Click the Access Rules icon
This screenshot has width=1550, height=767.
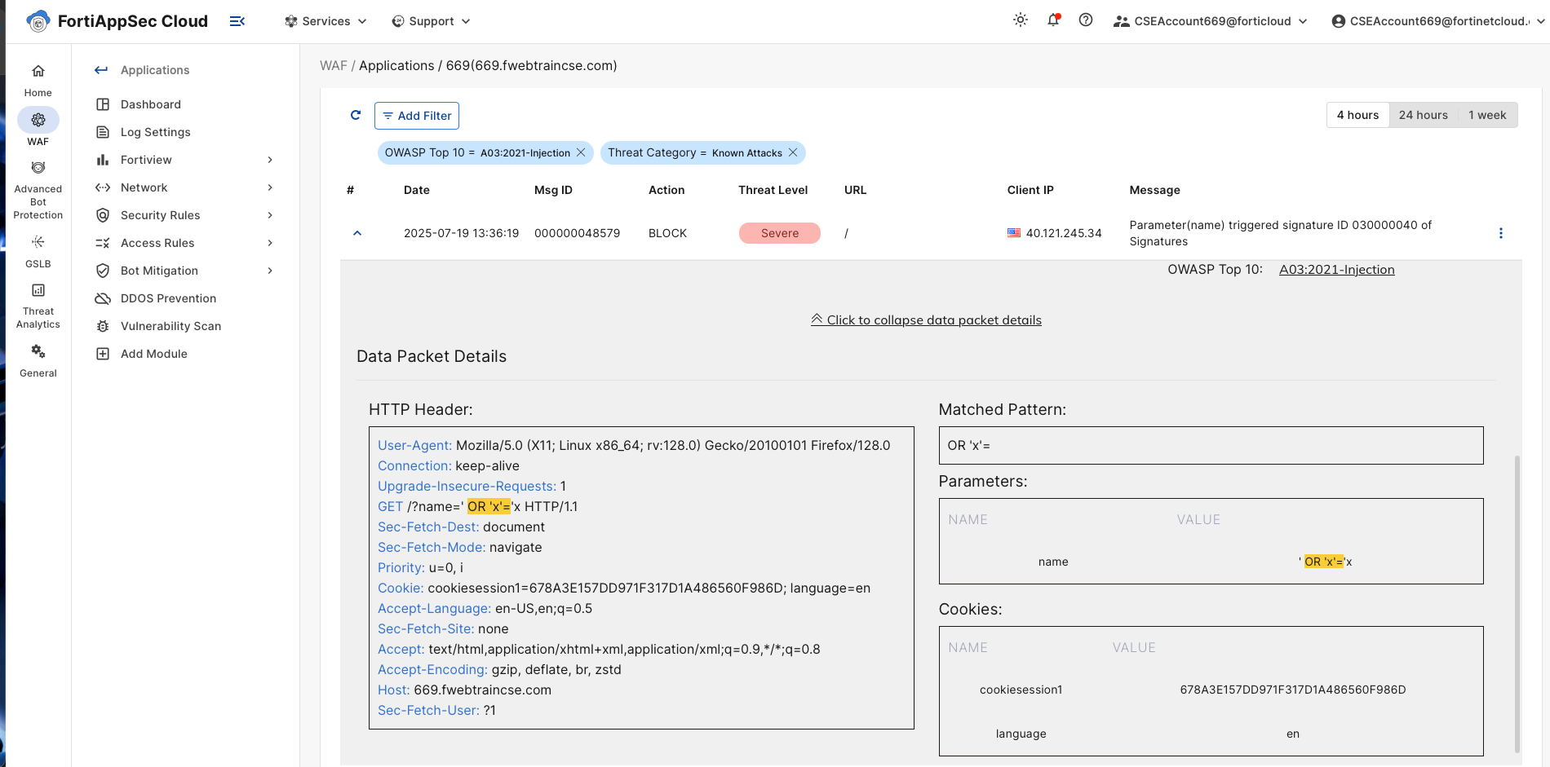click(x=103, y=243)
